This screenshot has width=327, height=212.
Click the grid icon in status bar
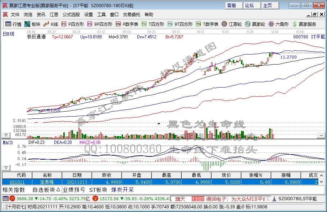[6, 199]
